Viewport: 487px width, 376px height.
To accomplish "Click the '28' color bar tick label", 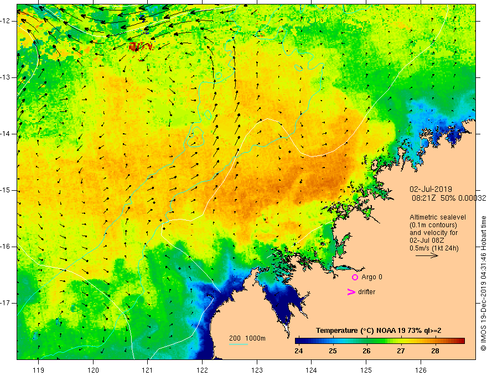I will pyautogui.click(x=435, y=351).
